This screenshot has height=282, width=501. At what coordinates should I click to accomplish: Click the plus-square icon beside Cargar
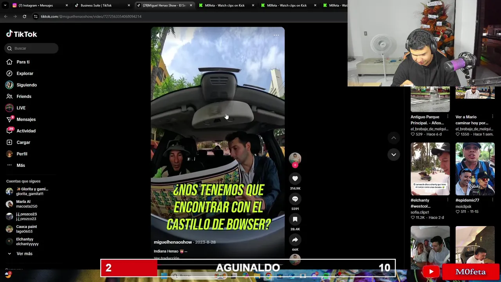[9, 142]
